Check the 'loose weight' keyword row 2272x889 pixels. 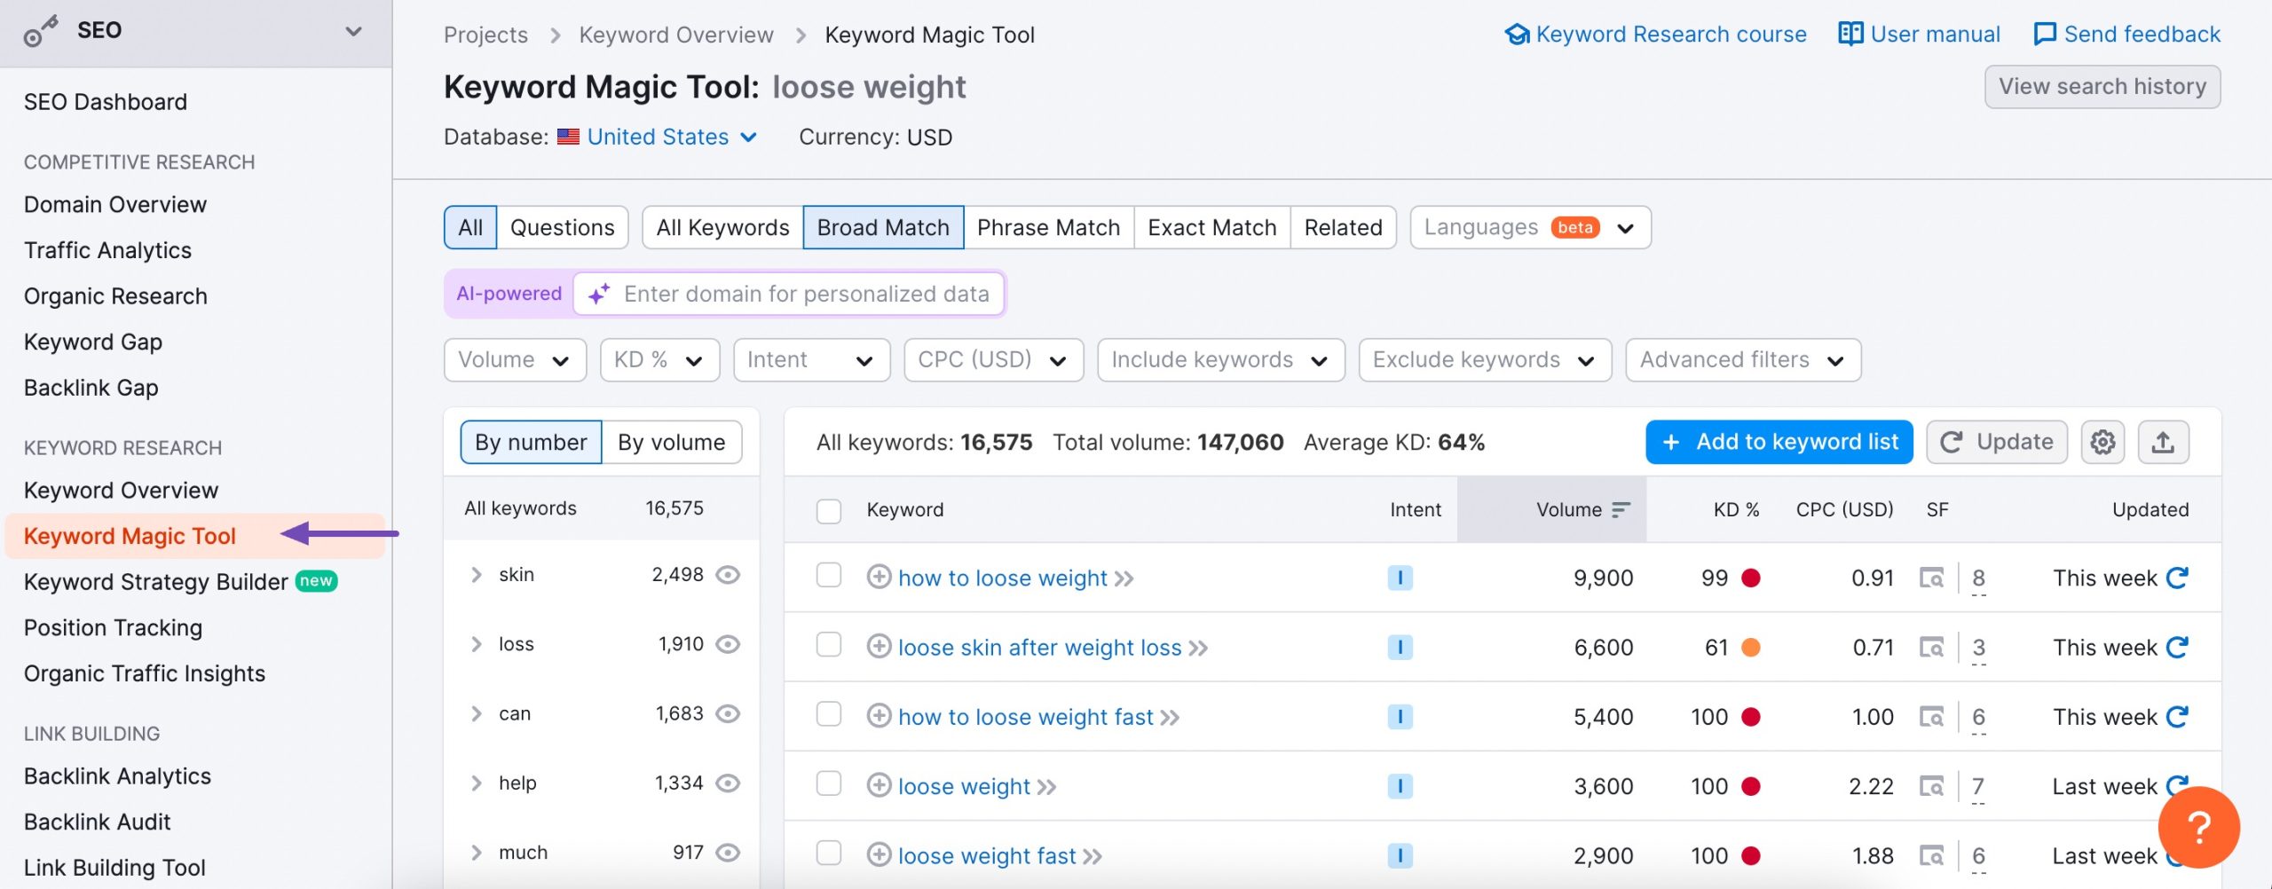coord(829,783)
